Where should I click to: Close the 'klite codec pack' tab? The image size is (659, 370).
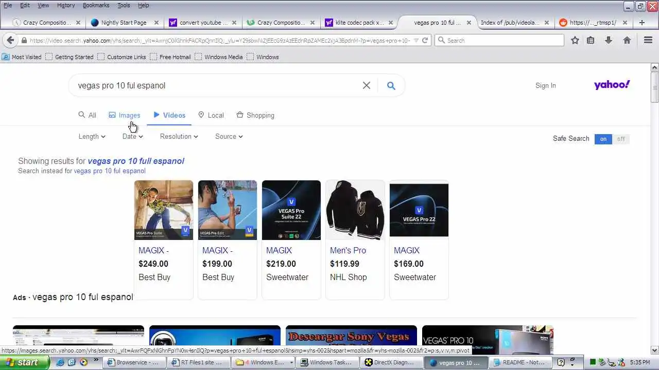tap(391, 23)
